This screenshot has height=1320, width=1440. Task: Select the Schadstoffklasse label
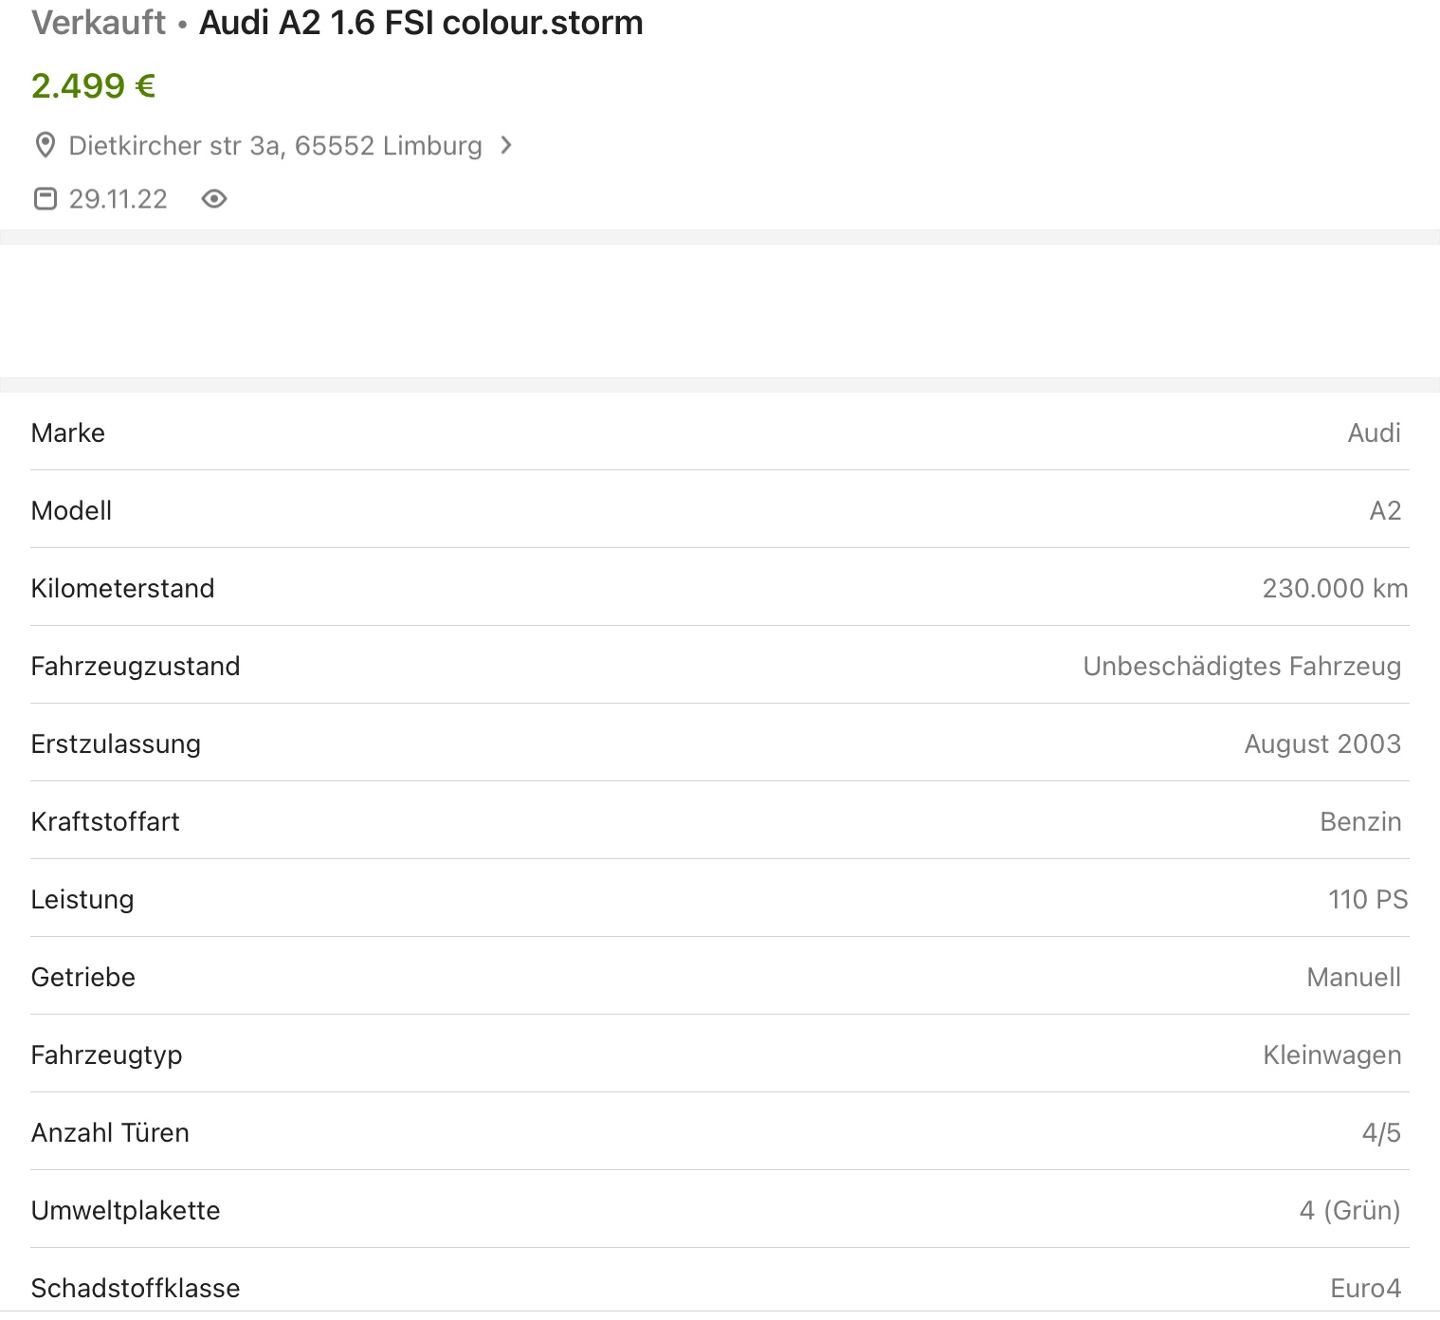tap(136, 1288)
